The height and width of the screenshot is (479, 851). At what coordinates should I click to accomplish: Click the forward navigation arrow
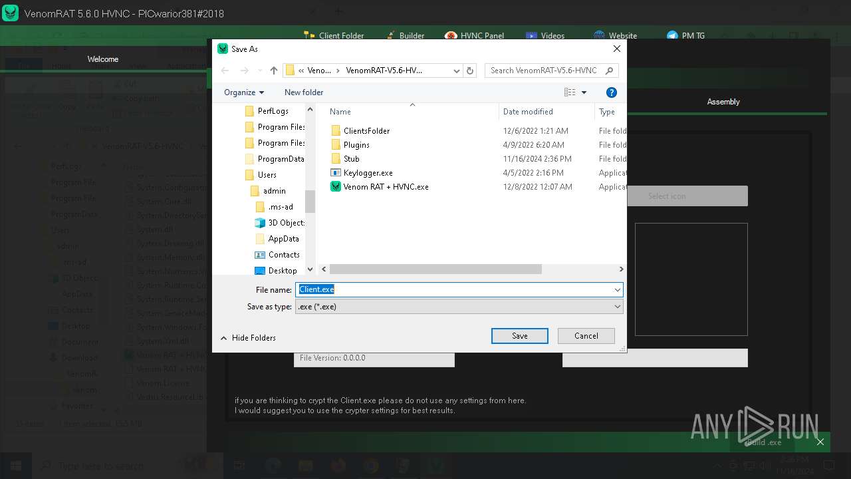coord(244,71)
